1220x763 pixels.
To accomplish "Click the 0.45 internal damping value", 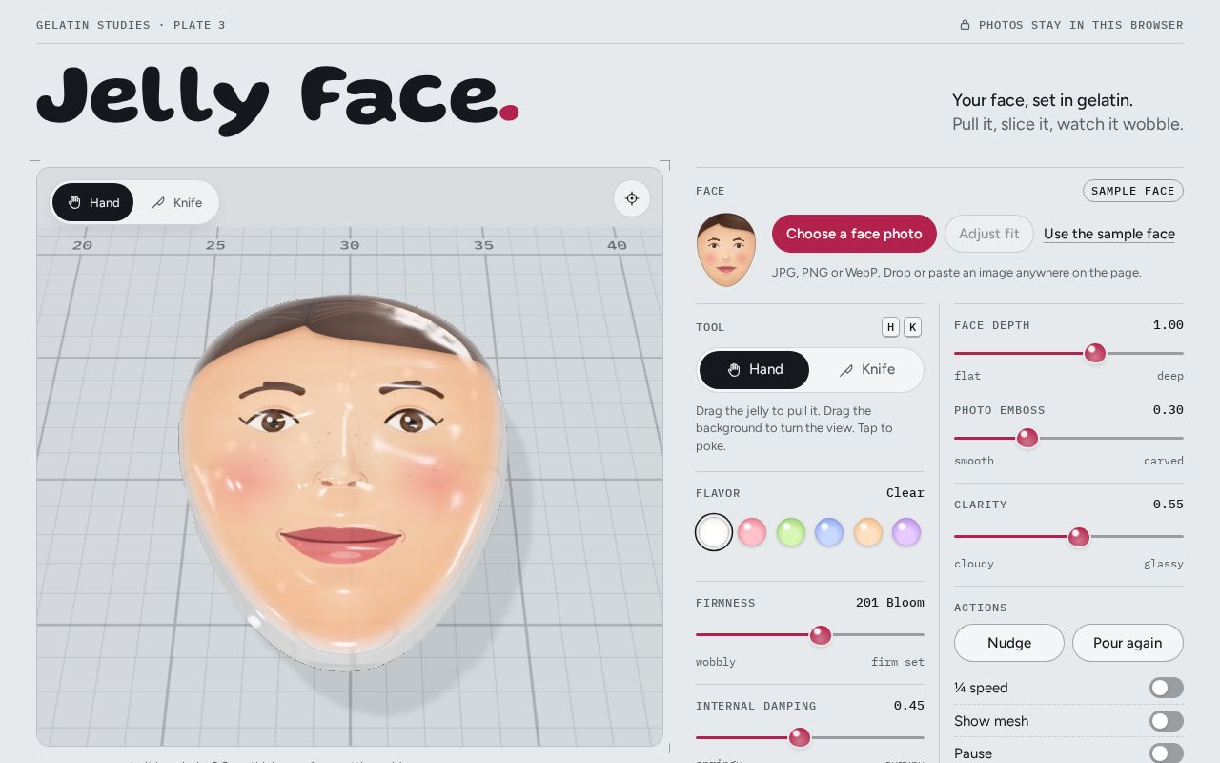I will (909, 706).
